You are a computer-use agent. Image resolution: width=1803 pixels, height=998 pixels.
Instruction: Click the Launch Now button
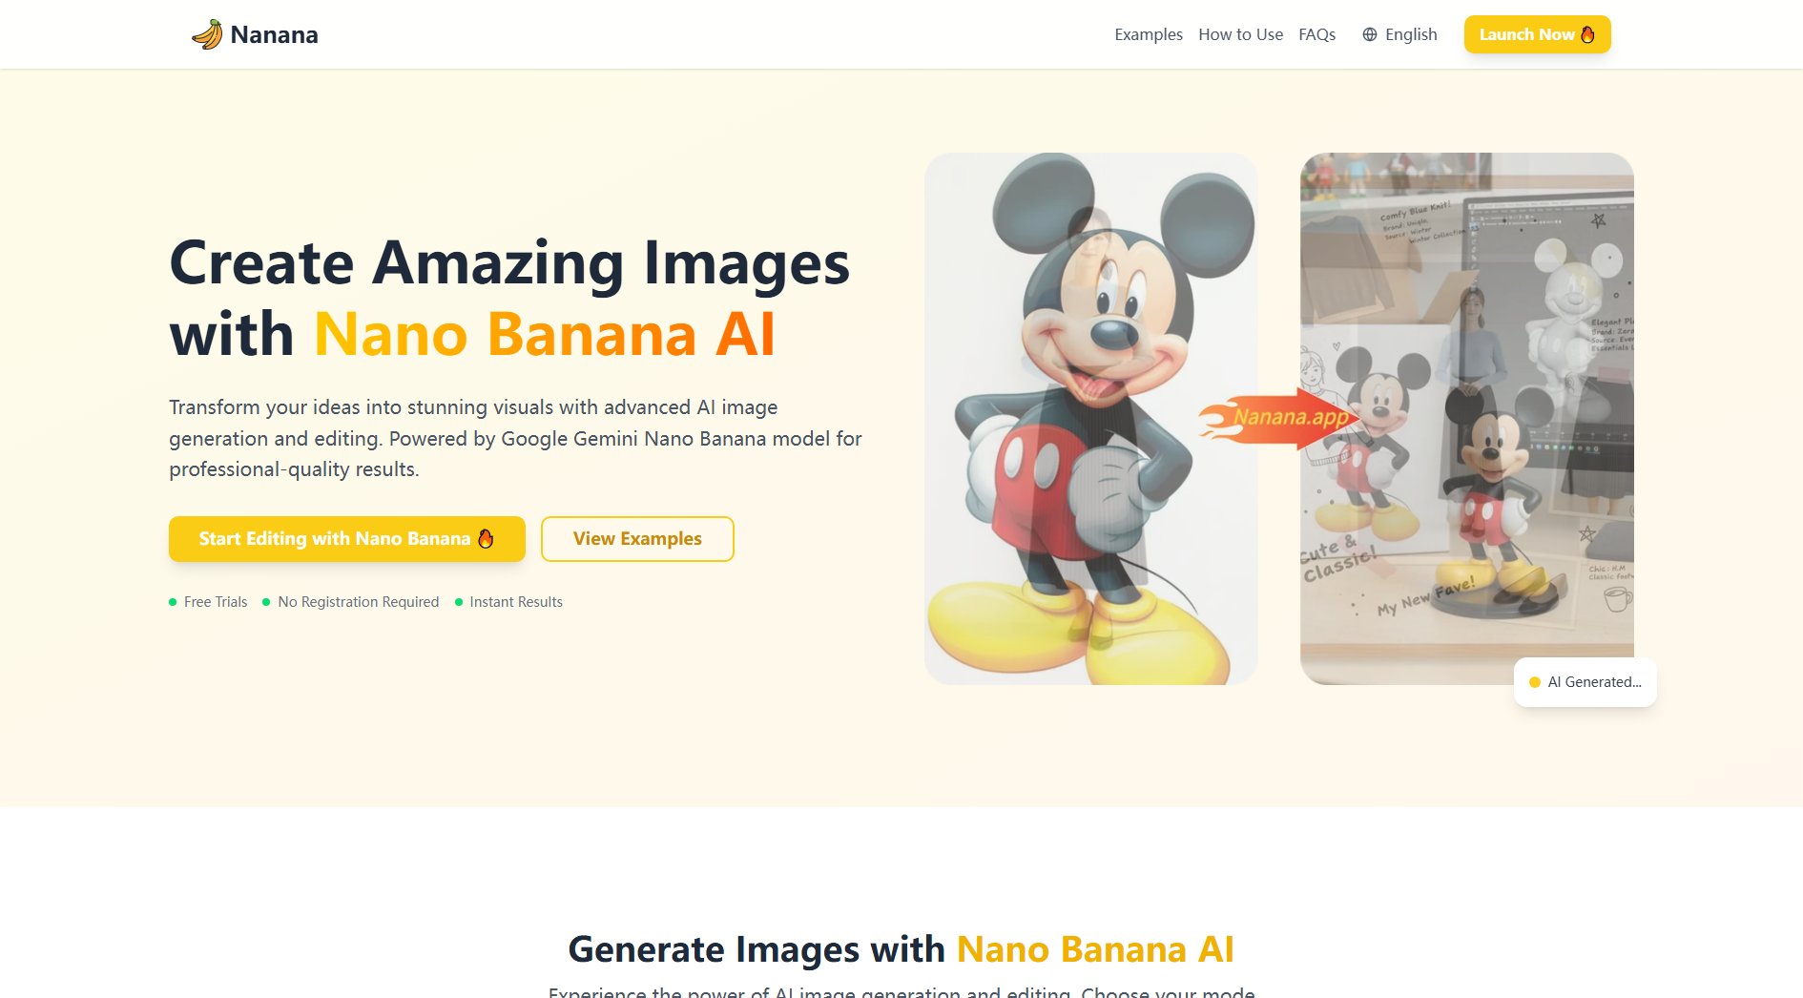(1537, 34)
